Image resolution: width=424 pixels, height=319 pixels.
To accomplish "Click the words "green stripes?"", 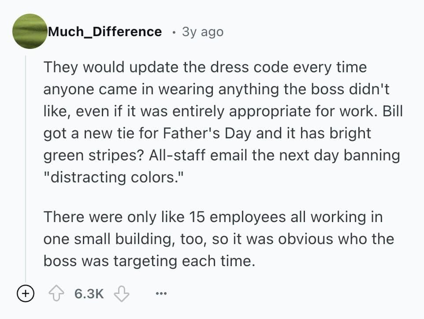I will click(x=93, y=155).
